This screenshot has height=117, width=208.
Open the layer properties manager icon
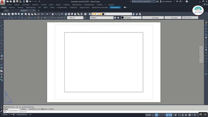pos(90,14)
